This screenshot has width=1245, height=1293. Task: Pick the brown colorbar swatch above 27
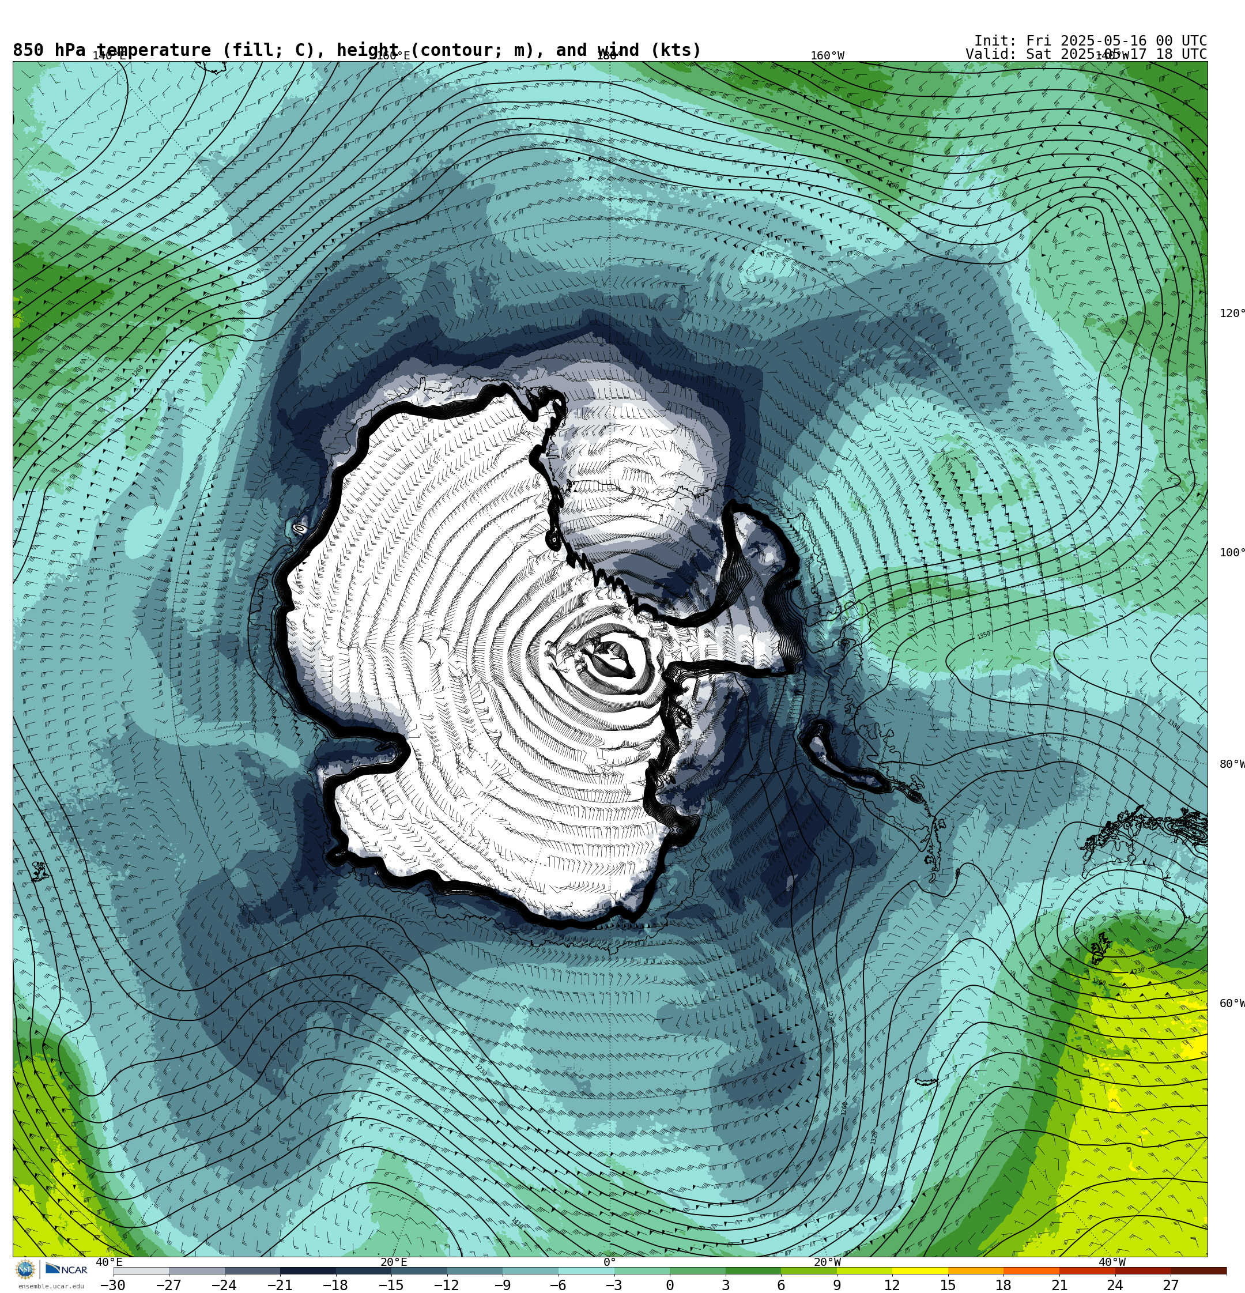1199,1271
